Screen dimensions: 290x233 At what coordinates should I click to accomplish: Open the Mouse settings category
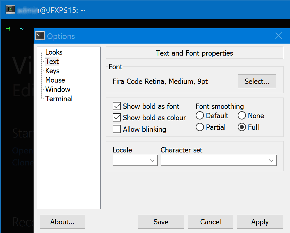(55, 80)
